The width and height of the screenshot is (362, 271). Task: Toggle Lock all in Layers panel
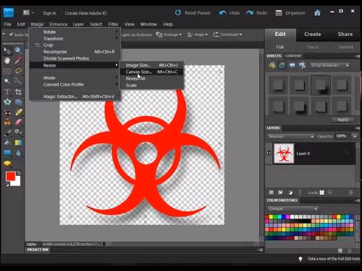(330, 193)
